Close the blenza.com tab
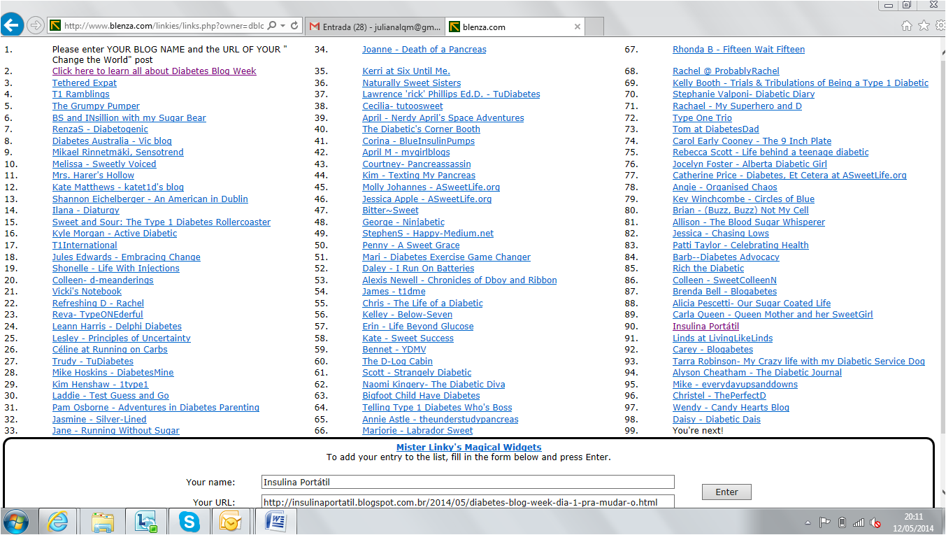The height and width of the screenshot is (535, 946). pos(577,27)
